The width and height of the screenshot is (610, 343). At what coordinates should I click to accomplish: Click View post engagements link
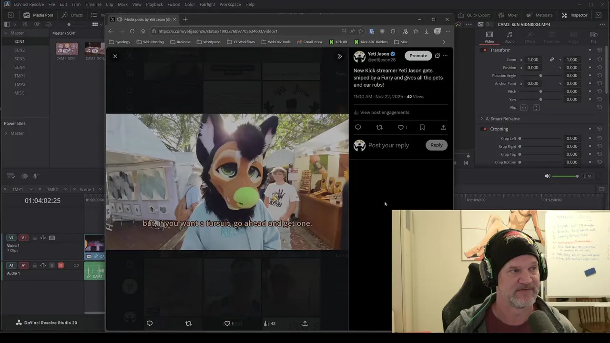pos(382,112)
